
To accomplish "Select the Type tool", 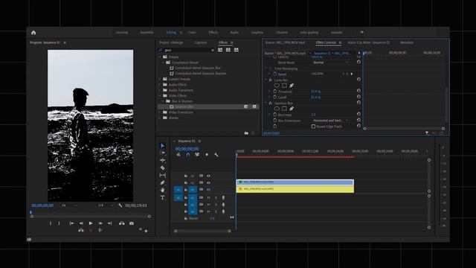I will 162,198.
